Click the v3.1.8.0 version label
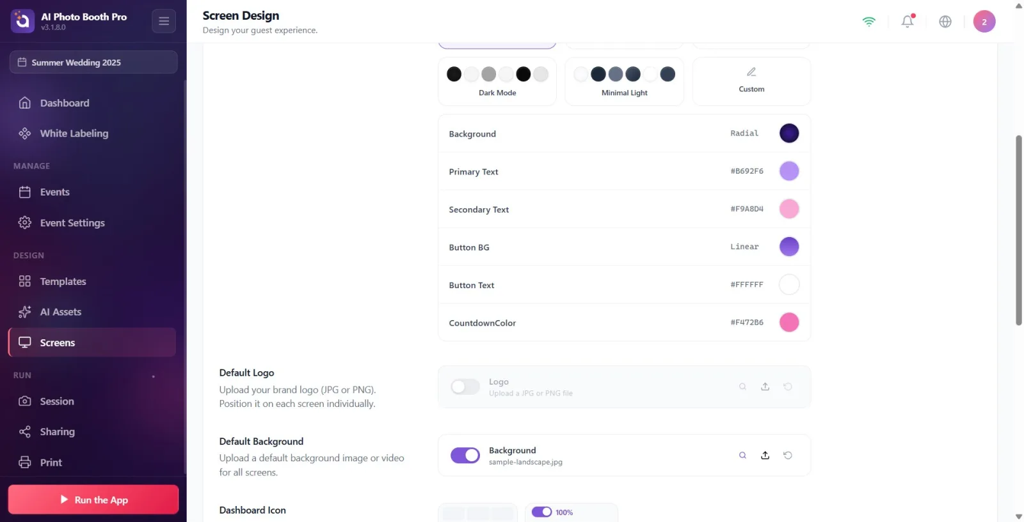1024x522 pixels. click(53, 27)
